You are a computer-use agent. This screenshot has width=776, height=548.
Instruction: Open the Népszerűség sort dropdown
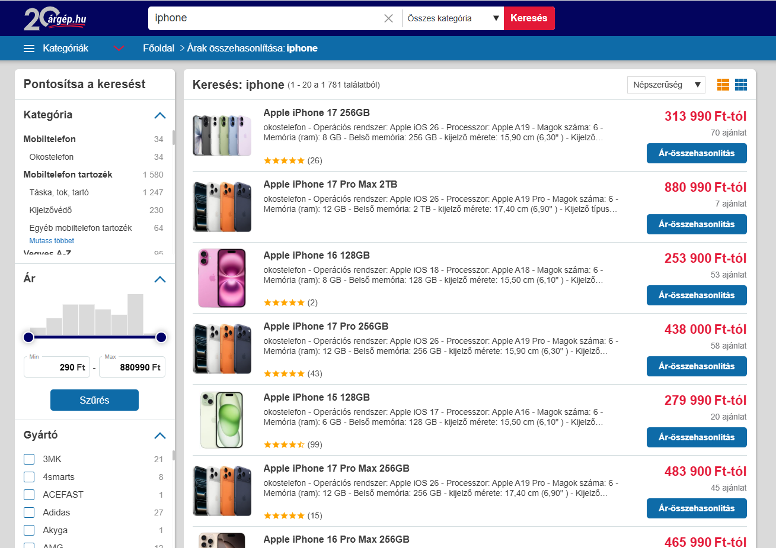click(666, 85)
